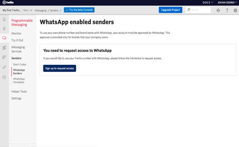Click the Upgrade Project button
The width and height of the screenshot is (239, 147).
[x=170, y=10]
